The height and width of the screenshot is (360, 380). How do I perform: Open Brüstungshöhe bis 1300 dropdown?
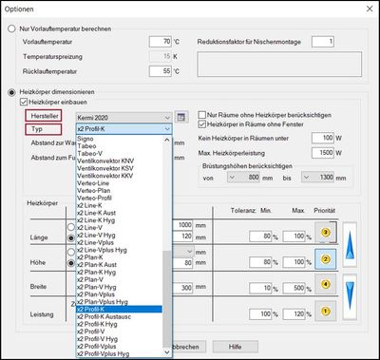tap(318, 178)
